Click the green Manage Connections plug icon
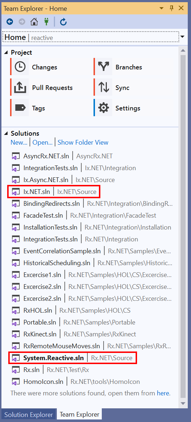Image resolution: width=191 pixels, height=422 pixels. coord(46,22)
